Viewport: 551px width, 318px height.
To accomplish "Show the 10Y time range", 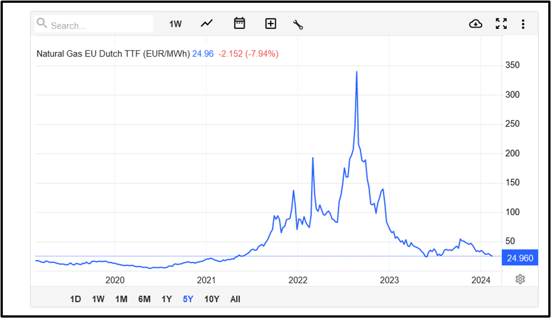I will point(211,299).
